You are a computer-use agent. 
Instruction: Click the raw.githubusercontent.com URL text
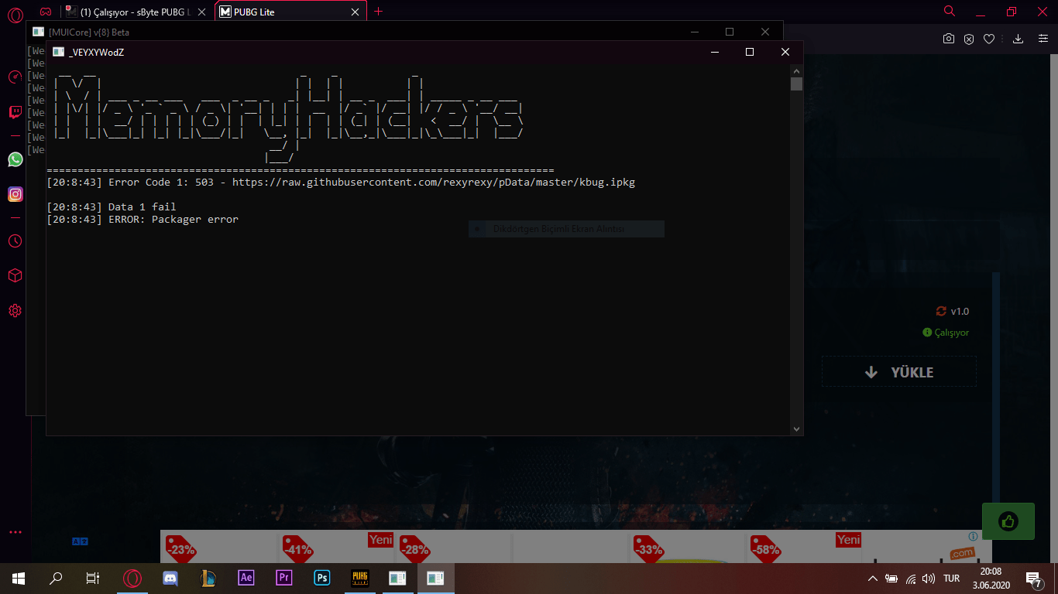pyautogui.click(x=434, y=183)
